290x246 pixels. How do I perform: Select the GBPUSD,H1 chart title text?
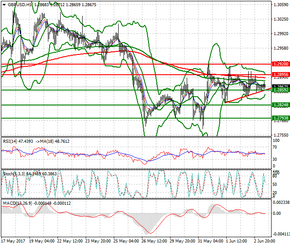[x=20, y=5]
